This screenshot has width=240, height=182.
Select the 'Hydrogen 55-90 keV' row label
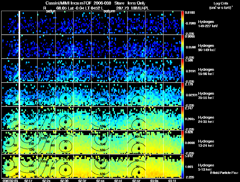tap(206, 72)
